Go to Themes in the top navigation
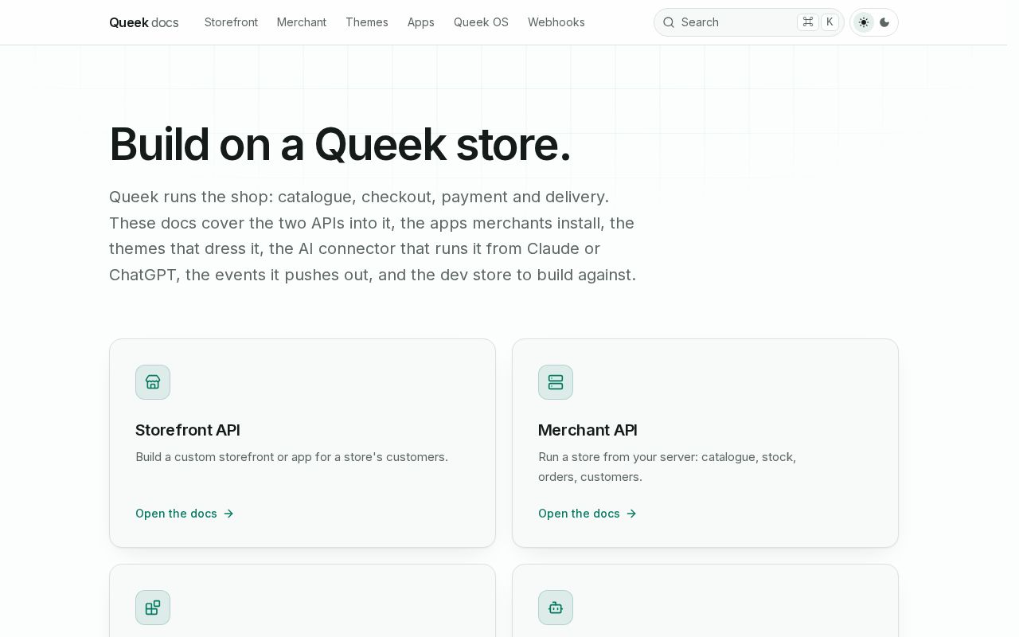Viewport: 1019px width, 637px height. tap(367, 22)
